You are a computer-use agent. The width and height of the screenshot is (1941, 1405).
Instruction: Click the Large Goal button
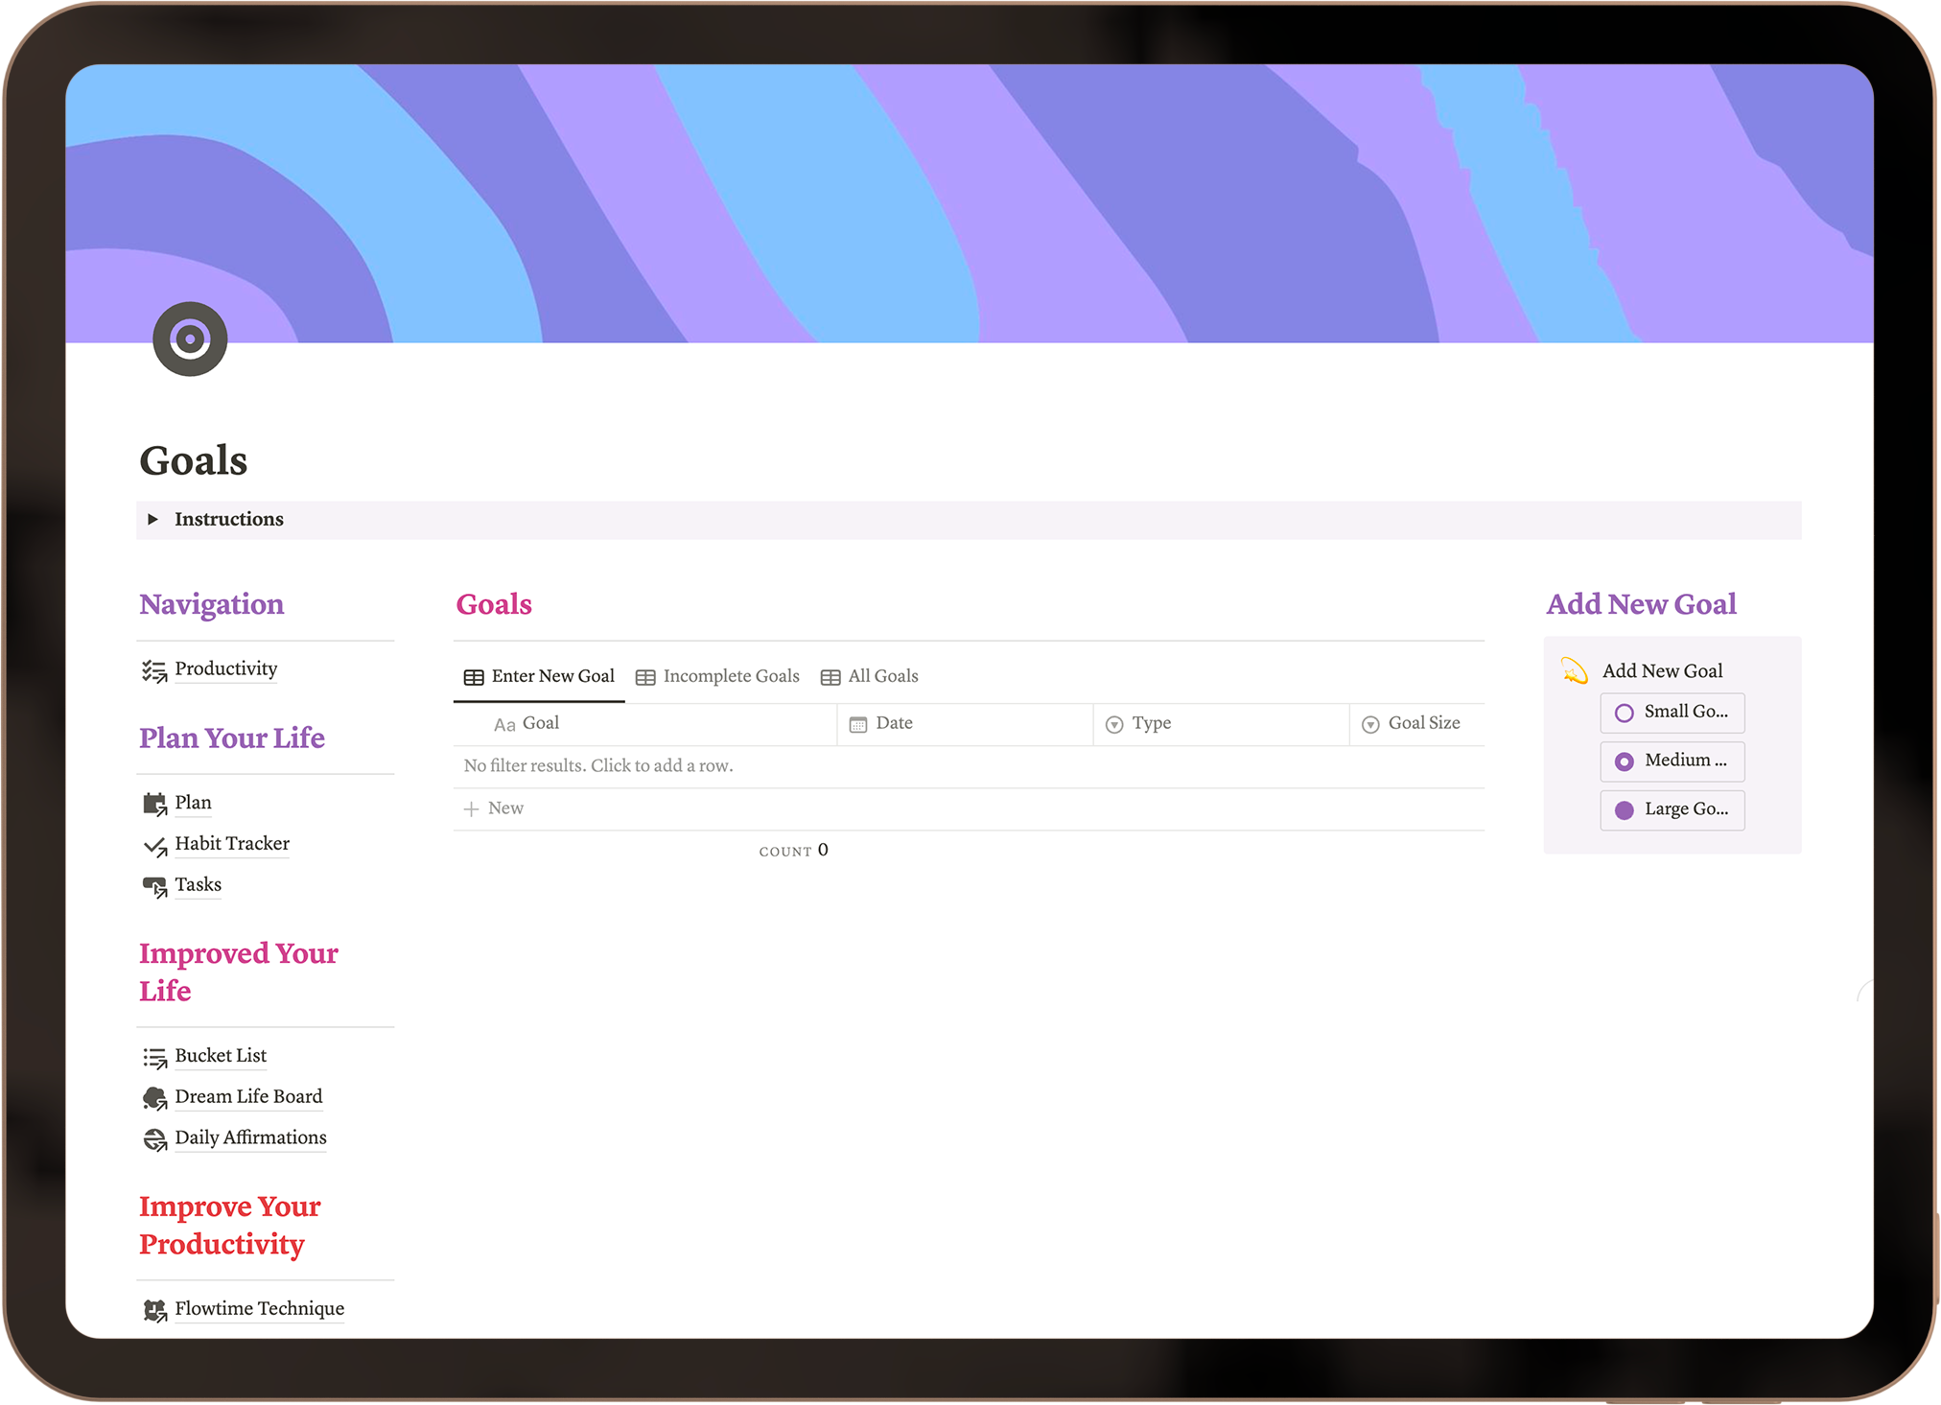[x=1672, y=810]
